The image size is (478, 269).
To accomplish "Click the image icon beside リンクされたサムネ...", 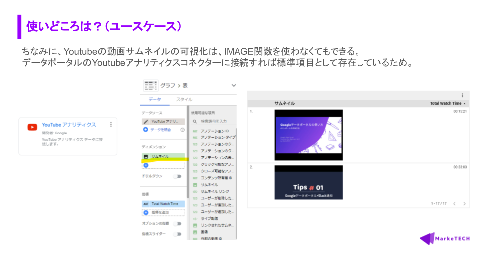I will pos(195,225).
